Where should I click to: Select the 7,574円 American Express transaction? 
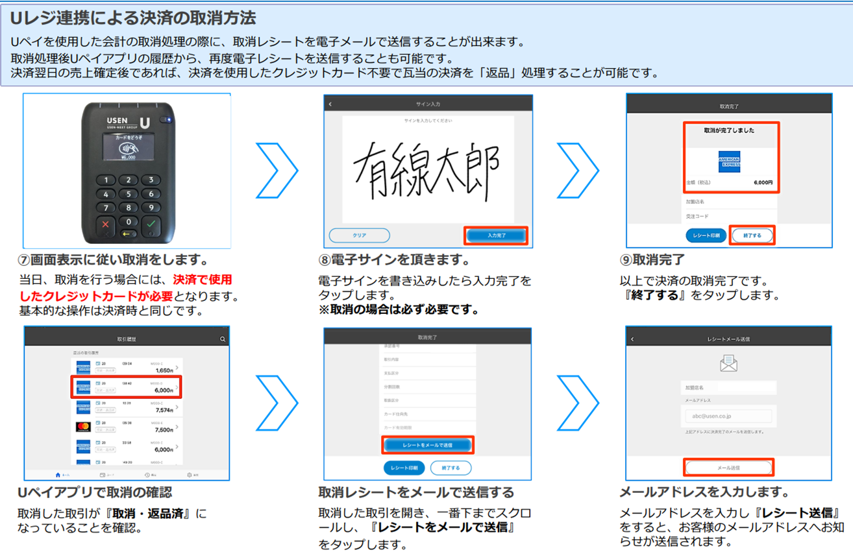coord(127,407)
